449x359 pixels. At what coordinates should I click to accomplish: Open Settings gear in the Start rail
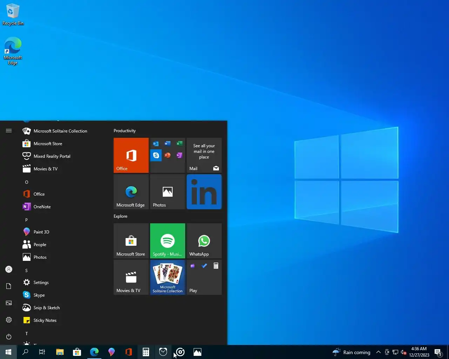(9, 320)
